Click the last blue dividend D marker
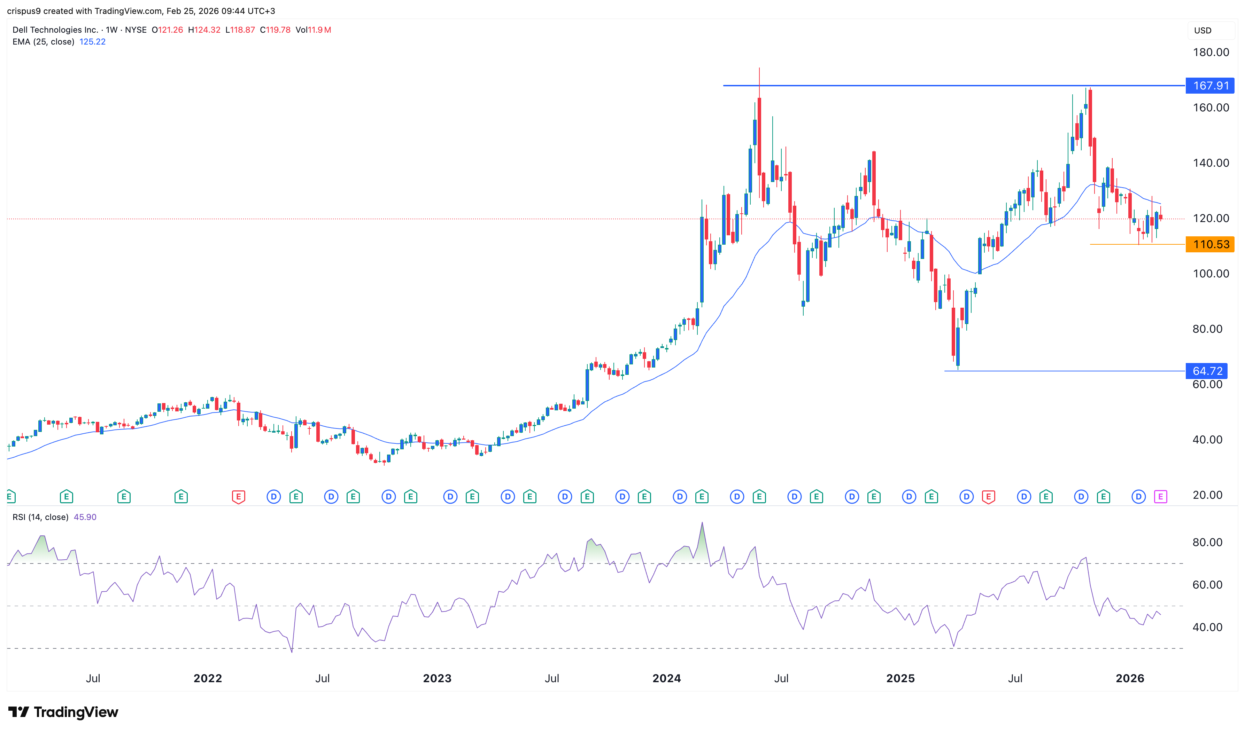This screenshot has height=733, width=1245. click(1138, 496)
